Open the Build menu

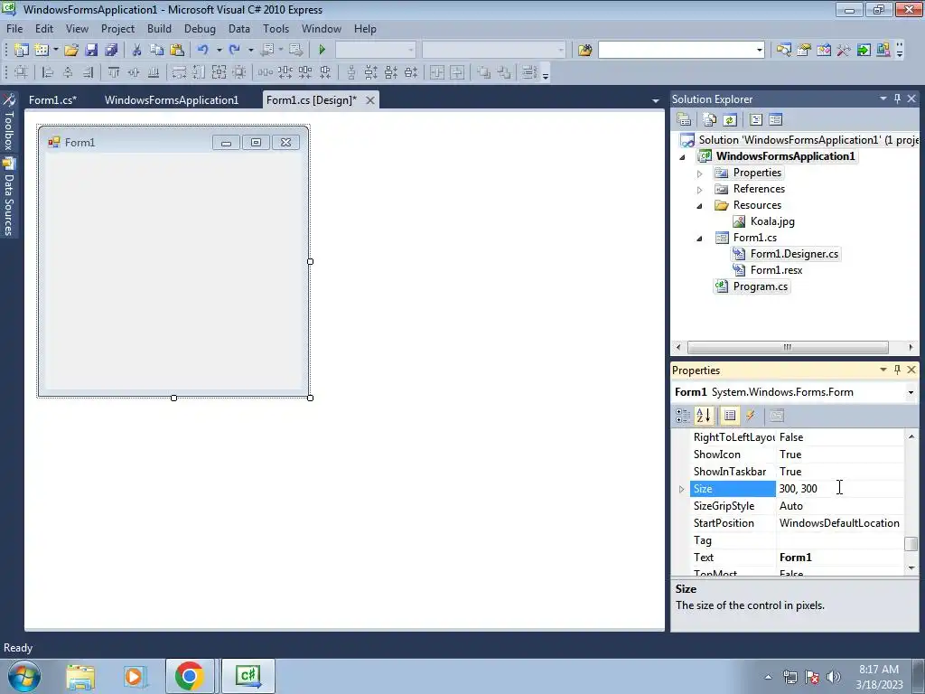tap(159, 28)
